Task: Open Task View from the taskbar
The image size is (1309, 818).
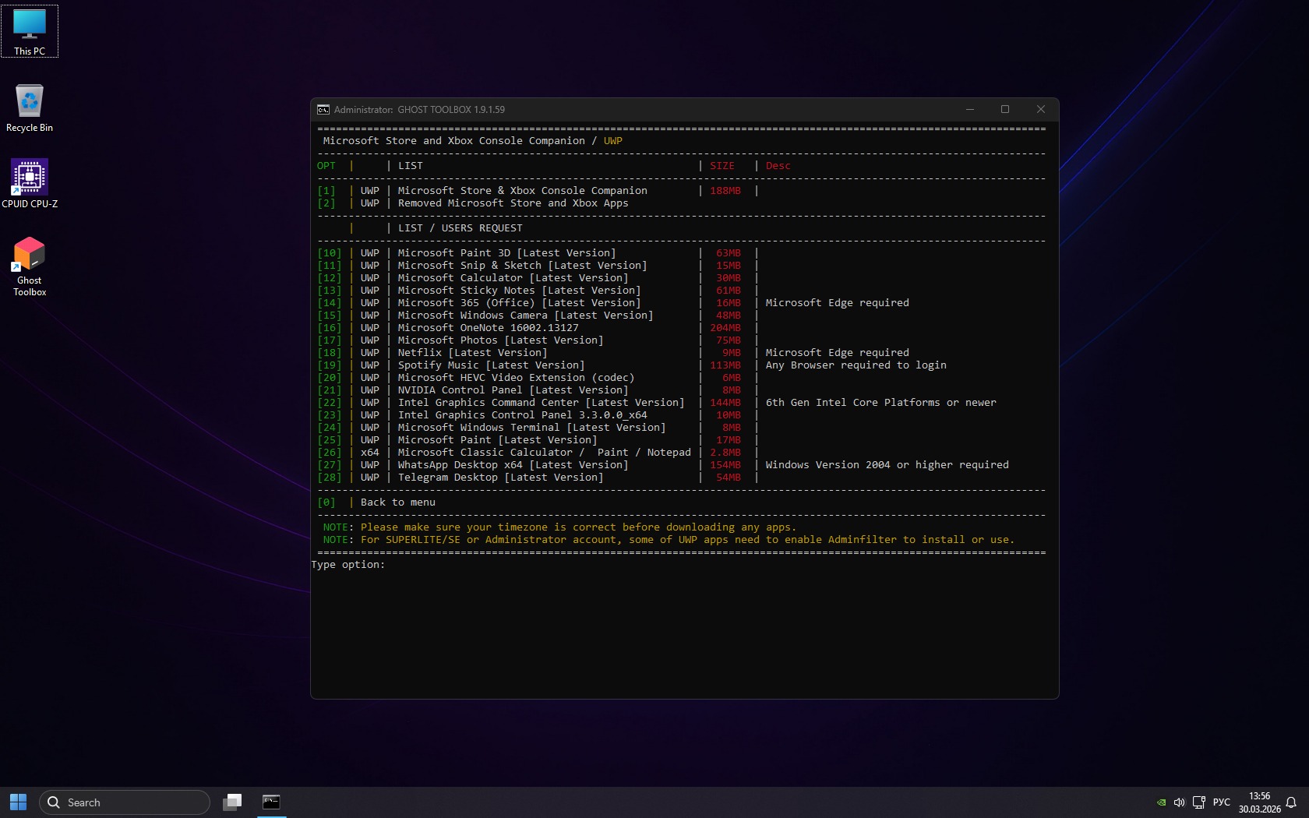Action: 232,802
